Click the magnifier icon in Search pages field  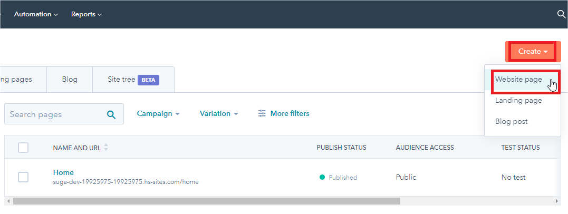click(111, 114)
